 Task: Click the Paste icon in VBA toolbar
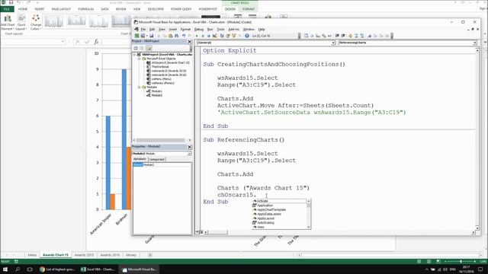pos(170,36)
